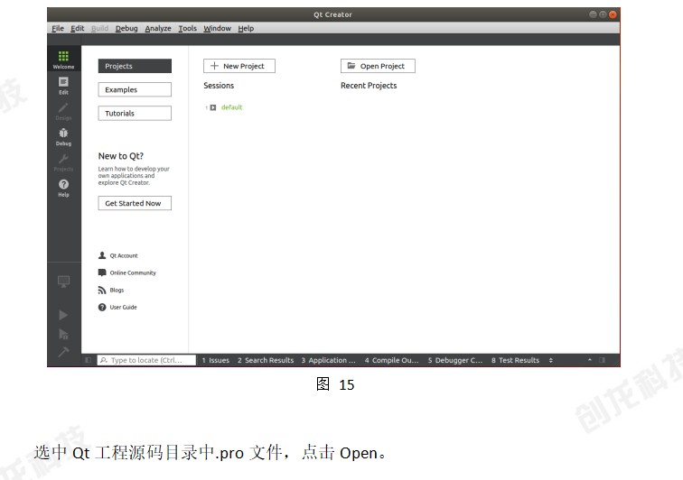
Task: Open the Edit menu
Action: [x=78, y=28]
